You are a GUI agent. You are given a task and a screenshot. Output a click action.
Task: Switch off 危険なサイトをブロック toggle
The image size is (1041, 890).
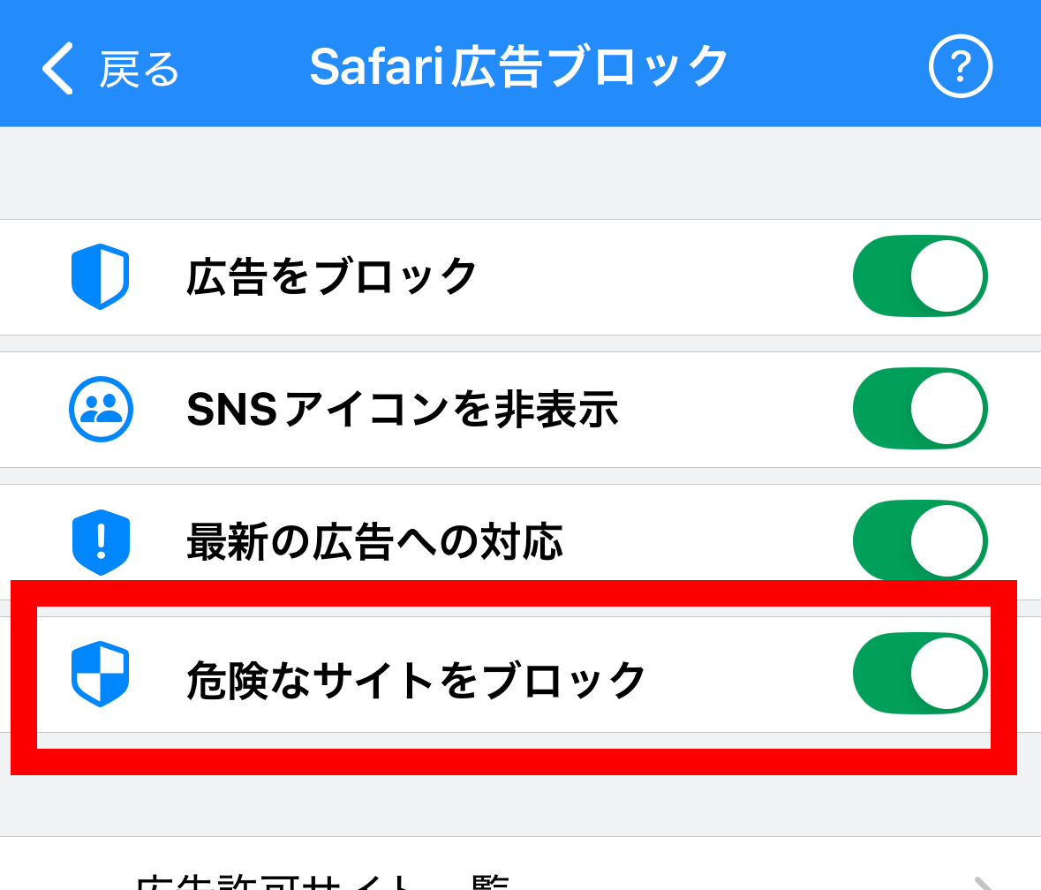(x=919, y=674)
